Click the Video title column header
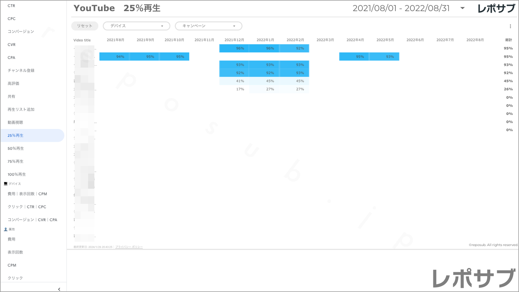The width and height of the screenshot is (519, 292). (x=82, y=40)
